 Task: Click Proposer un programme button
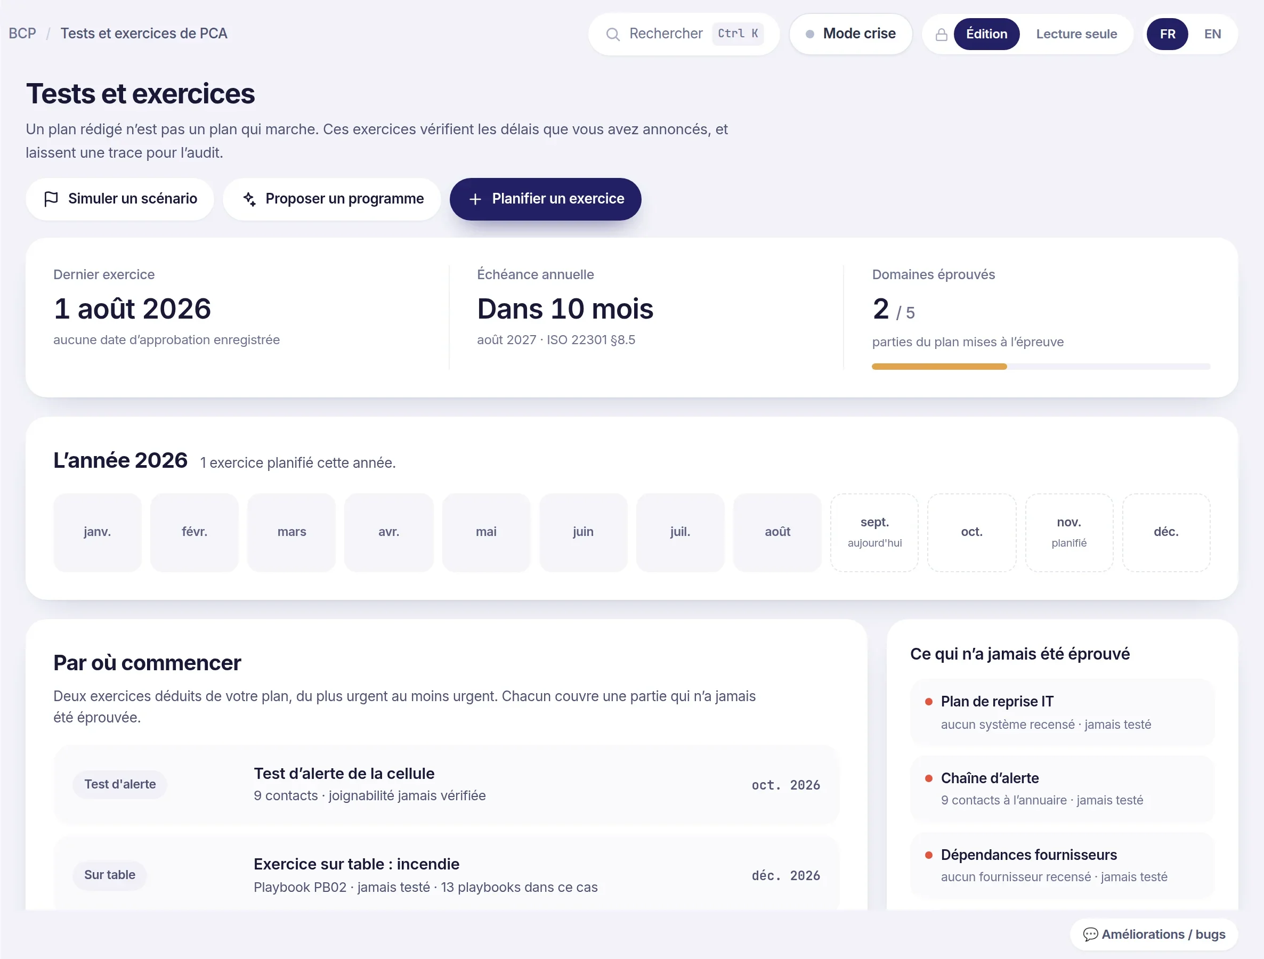[332, 199]
